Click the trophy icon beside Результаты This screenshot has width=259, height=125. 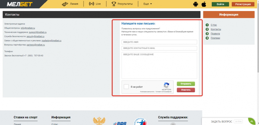114,4
